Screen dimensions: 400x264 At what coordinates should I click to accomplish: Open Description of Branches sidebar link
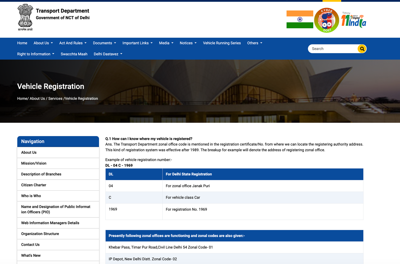[x=58, y=174]
